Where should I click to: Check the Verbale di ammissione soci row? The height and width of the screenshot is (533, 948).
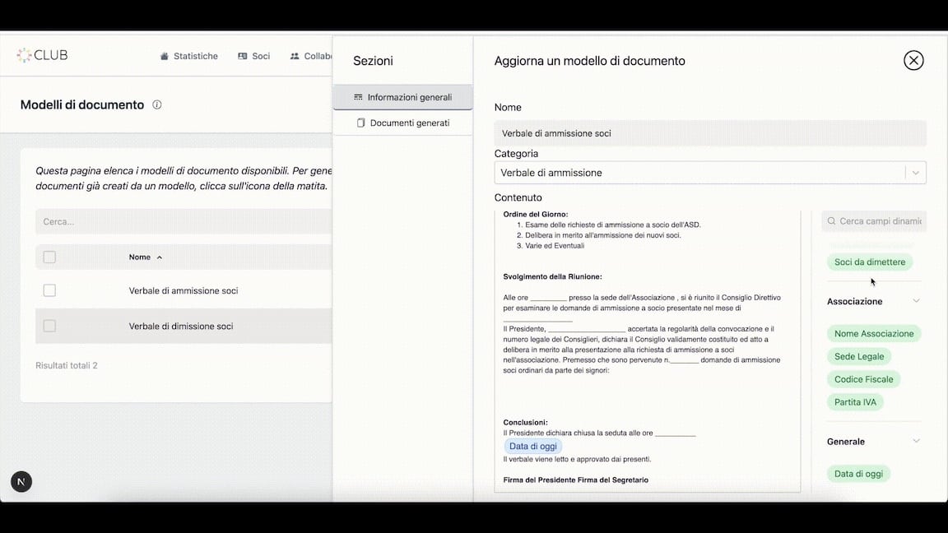point(49,290)
